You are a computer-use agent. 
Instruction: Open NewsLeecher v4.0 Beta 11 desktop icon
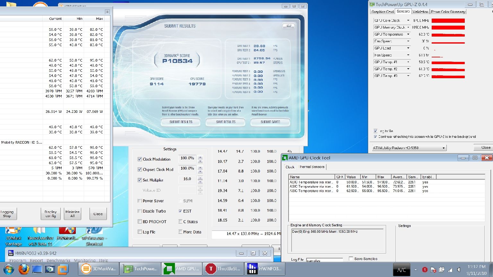point(40,237)
